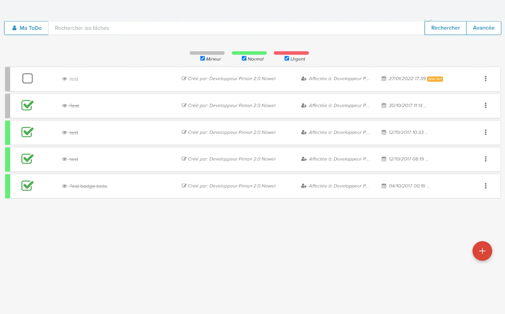Click the assigned-user icon in the 12/10/2017 10:33 row
505x314 pixels.
304,132
